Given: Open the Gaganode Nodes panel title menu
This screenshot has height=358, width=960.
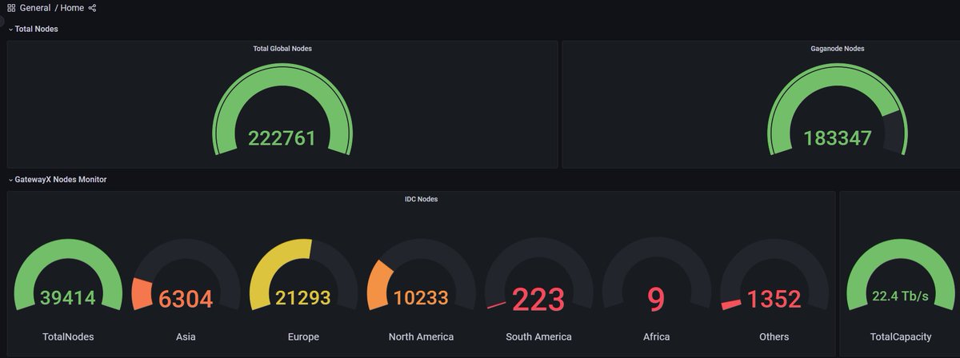Looking at the screenshot, I should pos(838,49).
